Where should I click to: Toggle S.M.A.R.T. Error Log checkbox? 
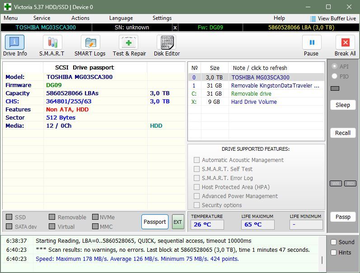(196, 178)
